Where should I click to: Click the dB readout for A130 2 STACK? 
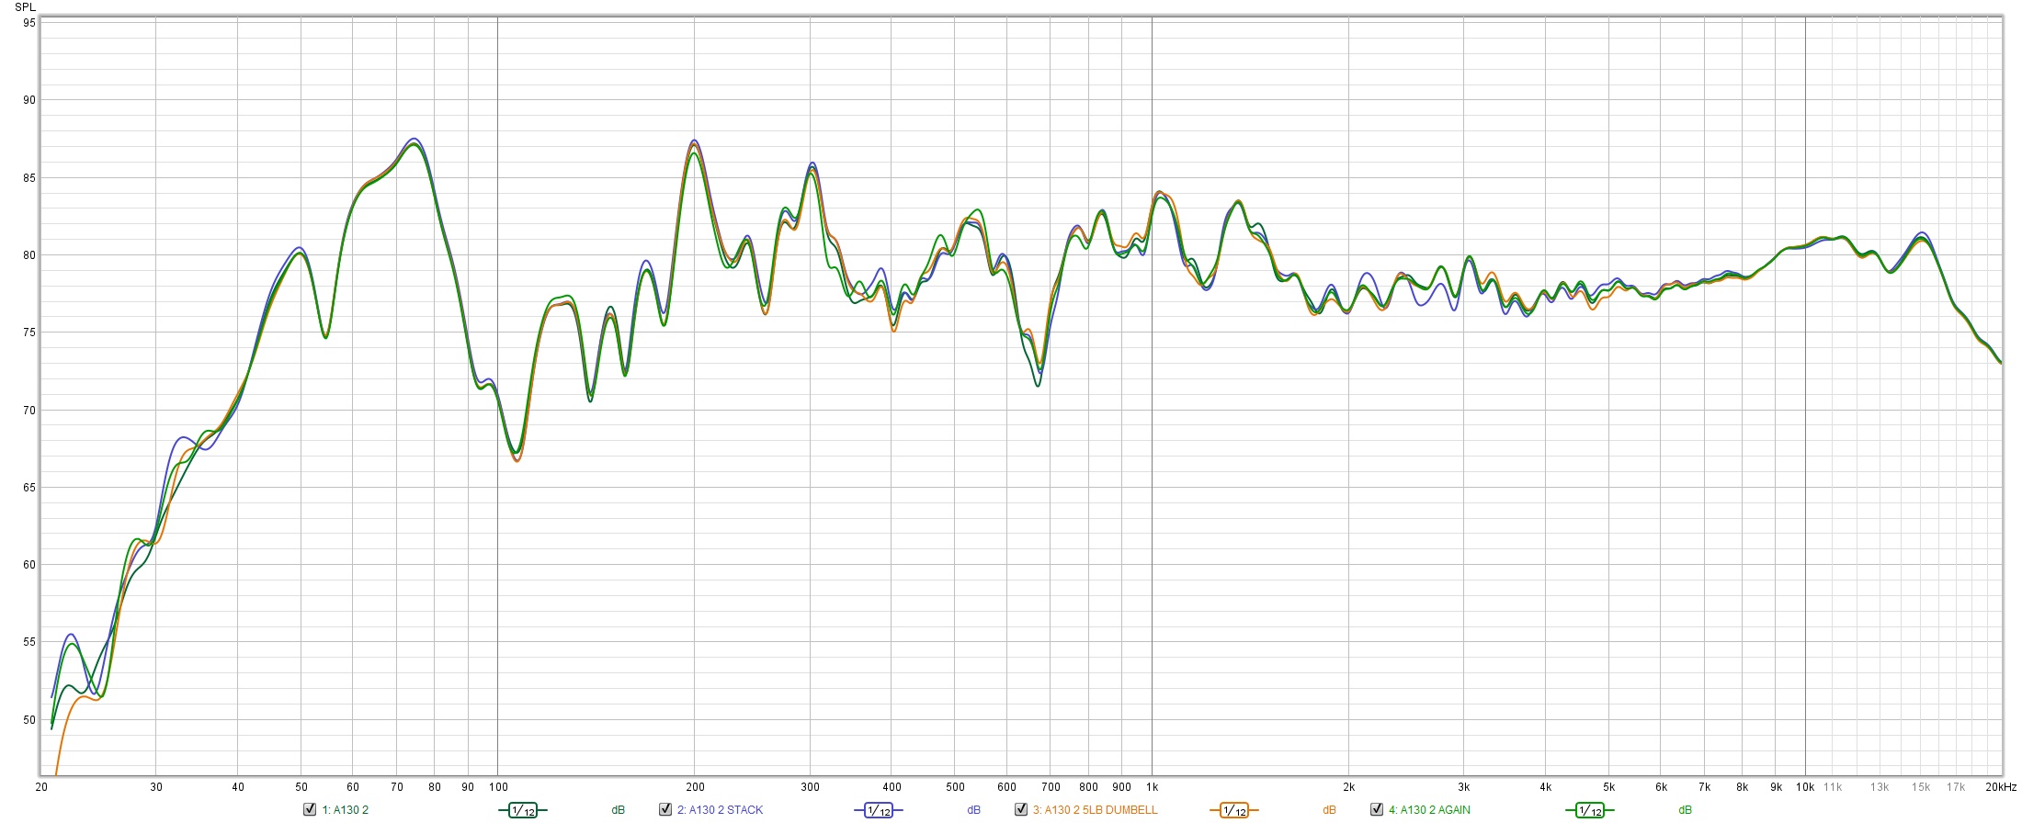coord(974,810)
